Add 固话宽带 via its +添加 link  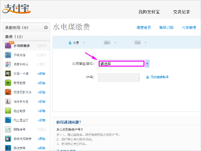click(x=41, y=148)
